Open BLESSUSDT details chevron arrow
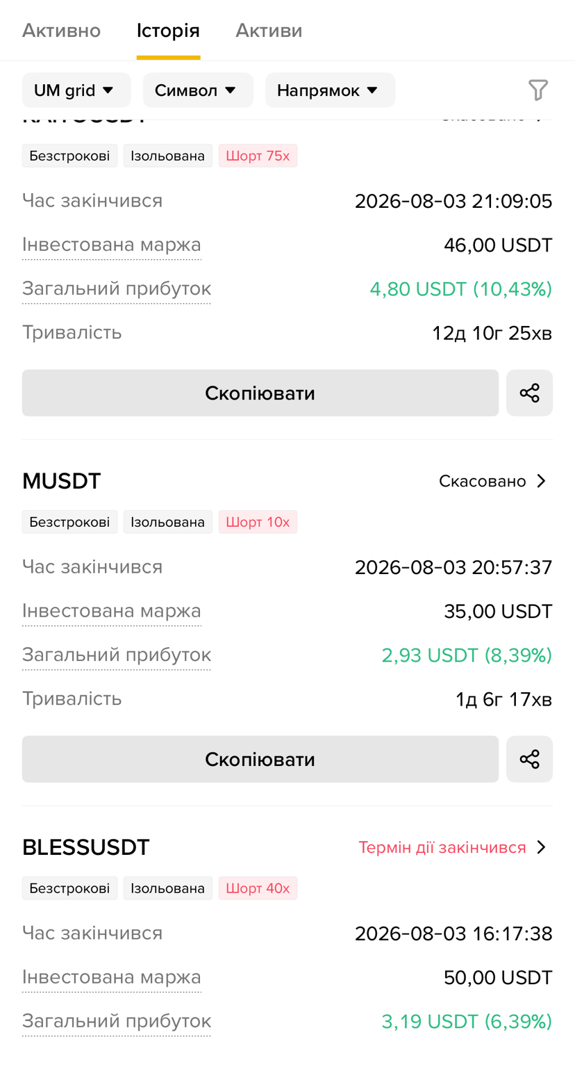The image size is (575, 1085). click(542, 847)
